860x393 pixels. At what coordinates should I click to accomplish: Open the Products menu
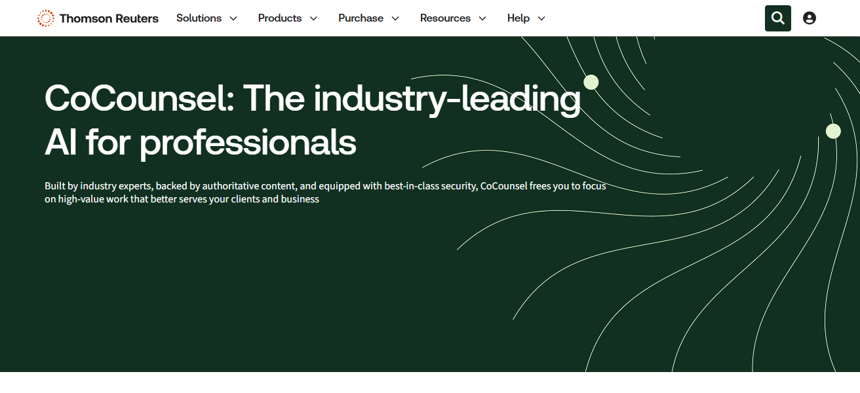pos(280,18)
